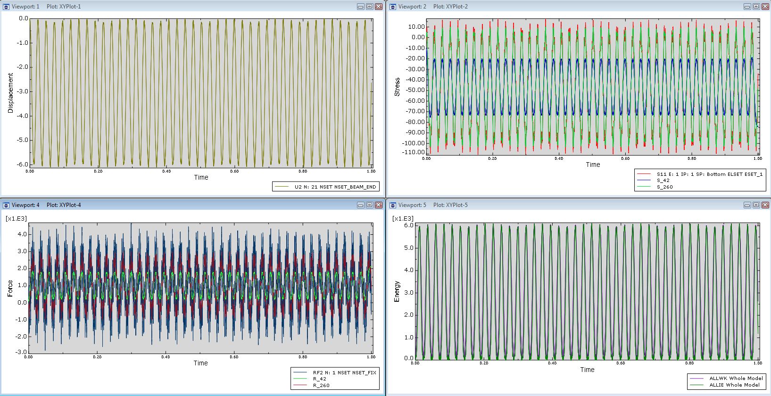Click the R_42 legend entry

pos(310,379)
